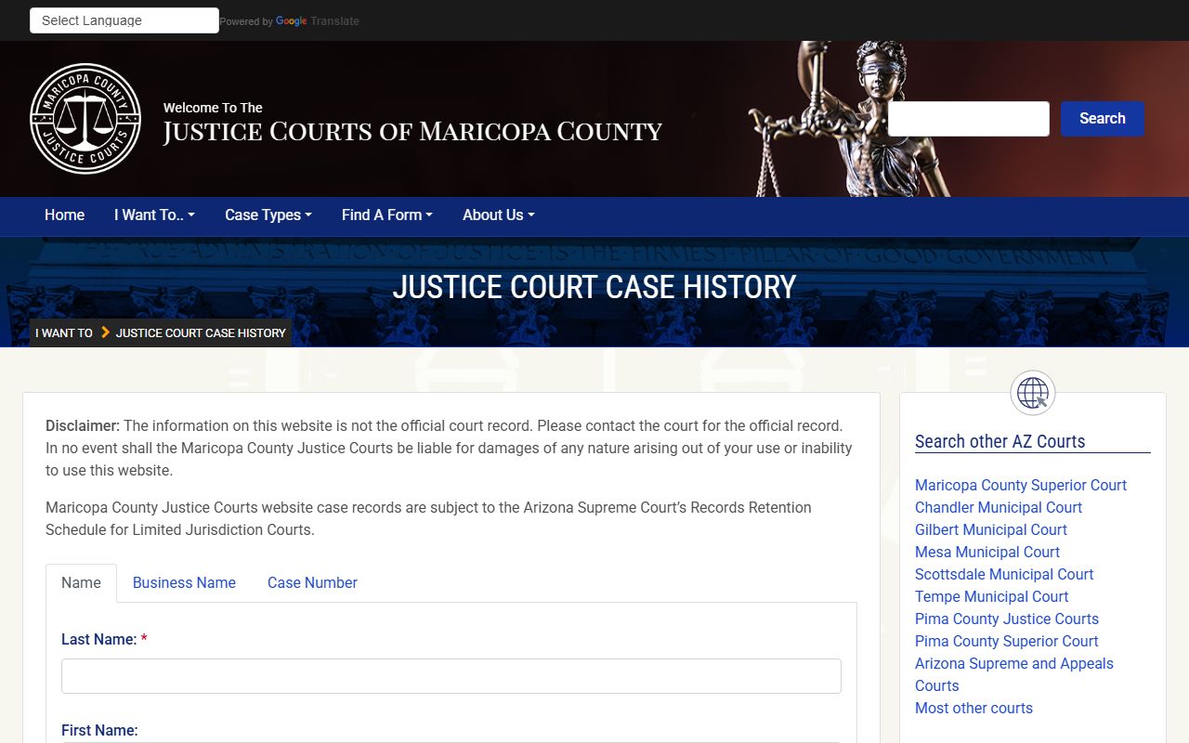1189x743 pixels.
Task: Open the Most other courts link
Action: 973,708
